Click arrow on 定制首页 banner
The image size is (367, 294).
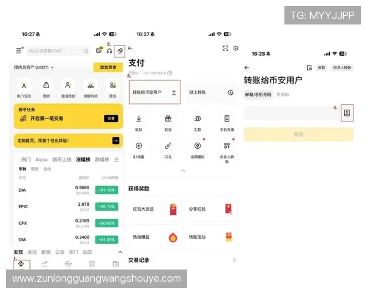click(x=116, y=141)
